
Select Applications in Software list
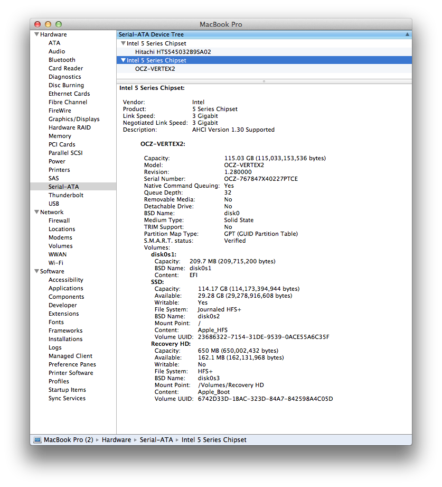66,288
